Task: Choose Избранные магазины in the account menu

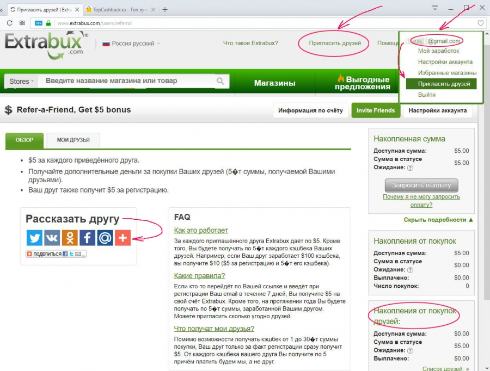Action: click(447, 73)
